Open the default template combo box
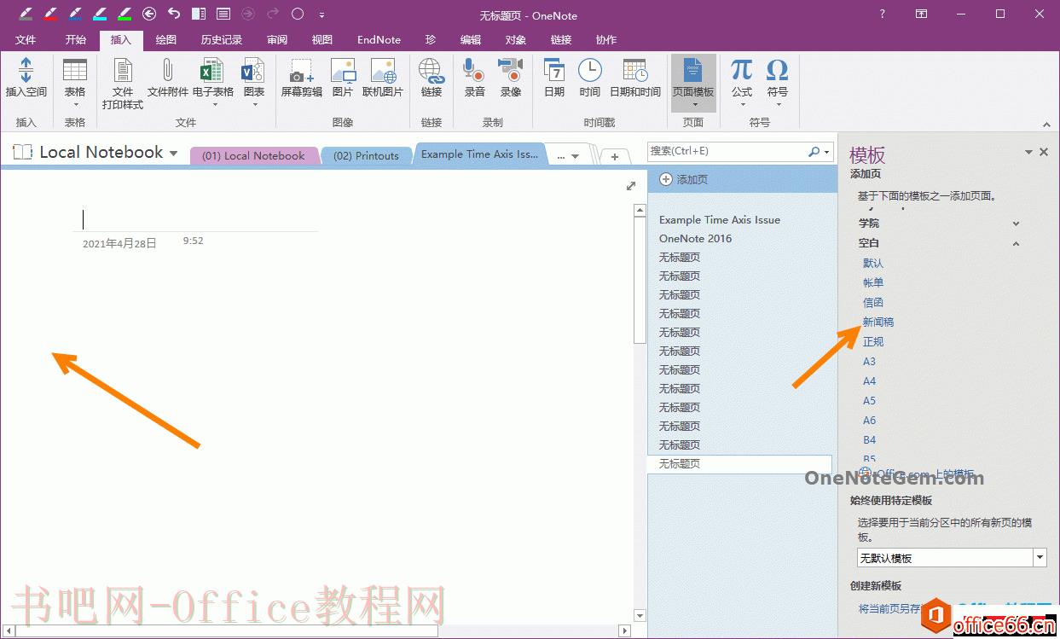1060x639 pixels. [952, 558]
